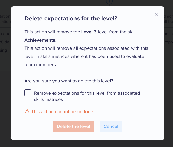Click the paragraph mentioning 'skills matrices where it has been used'
This screenshot has width=173, height=147.
click(86, 56)
